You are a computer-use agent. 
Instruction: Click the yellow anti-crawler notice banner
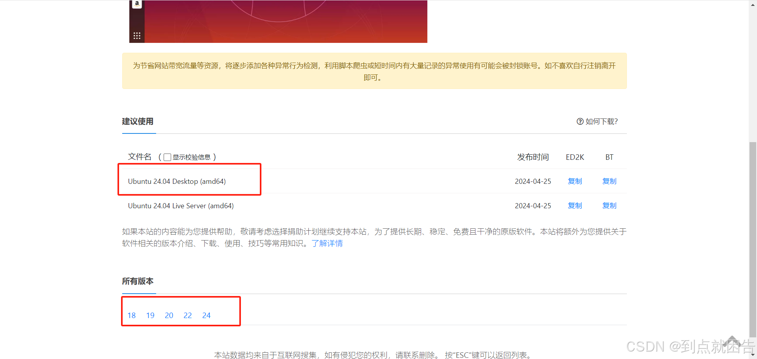[374, 71]
